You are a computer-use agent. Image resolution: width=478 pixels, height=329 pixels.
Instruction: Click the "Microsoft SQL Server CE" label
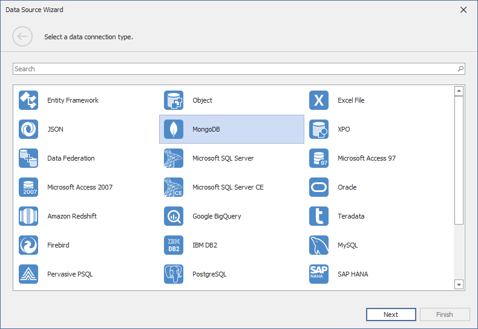click(x=228, y=187)
